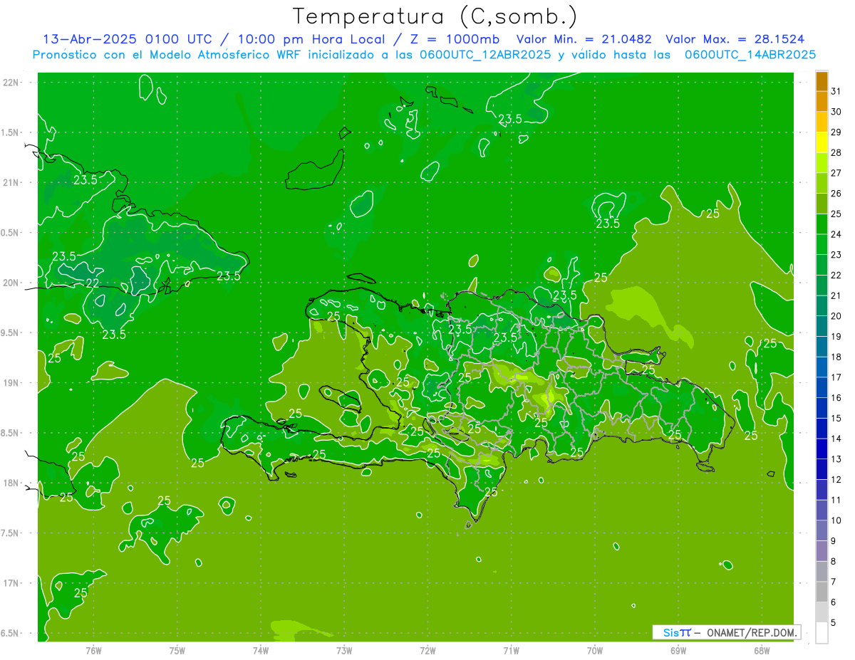Select "Valor Max. = 28.1524" text

coord(735,39)
